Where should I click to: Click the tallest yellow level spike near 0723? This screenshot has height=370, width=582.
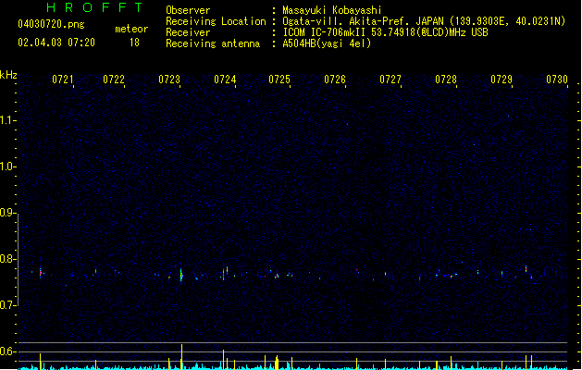tap(181, 356)
